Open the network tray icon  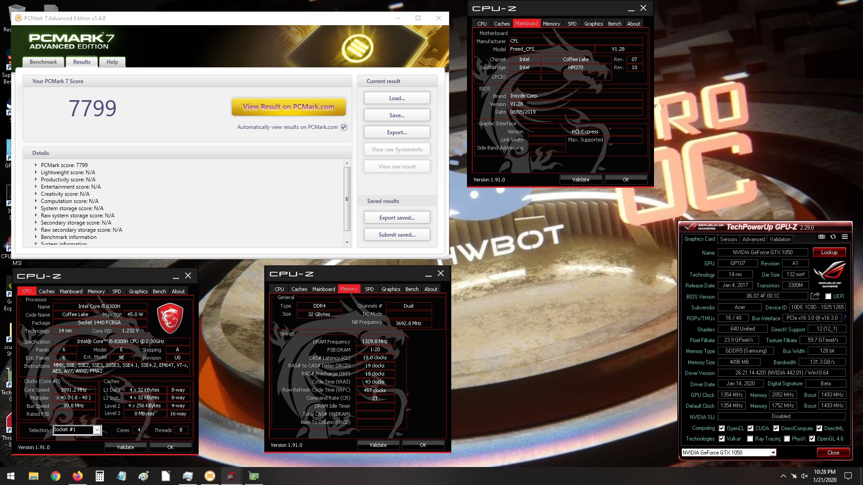(794, 476)
